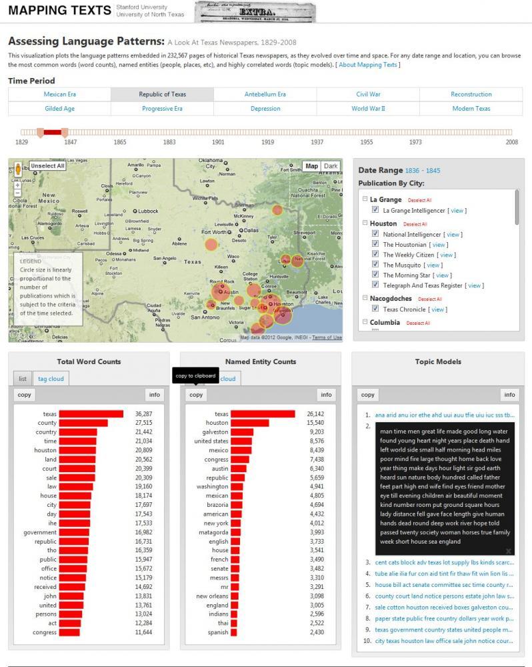The height and width of the screenshot is (667, 532).
Task: Click the right handle of timeline slider
Action: (65, 132)
